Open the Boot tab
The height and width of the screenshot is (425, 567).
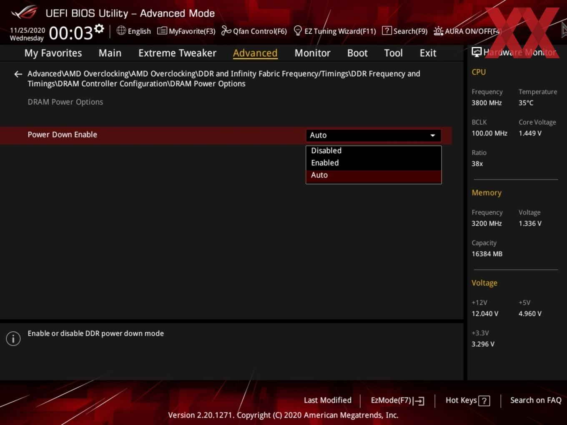click(357, 53)
